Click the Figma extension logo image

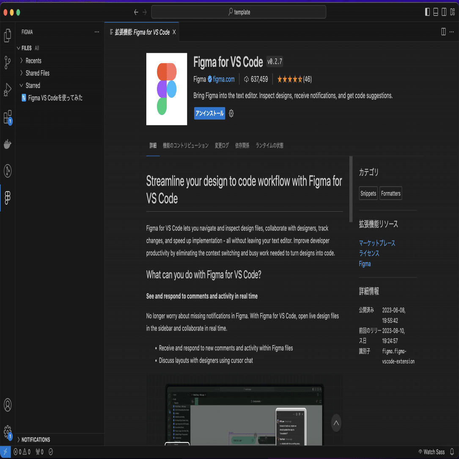tap(167, 89)
